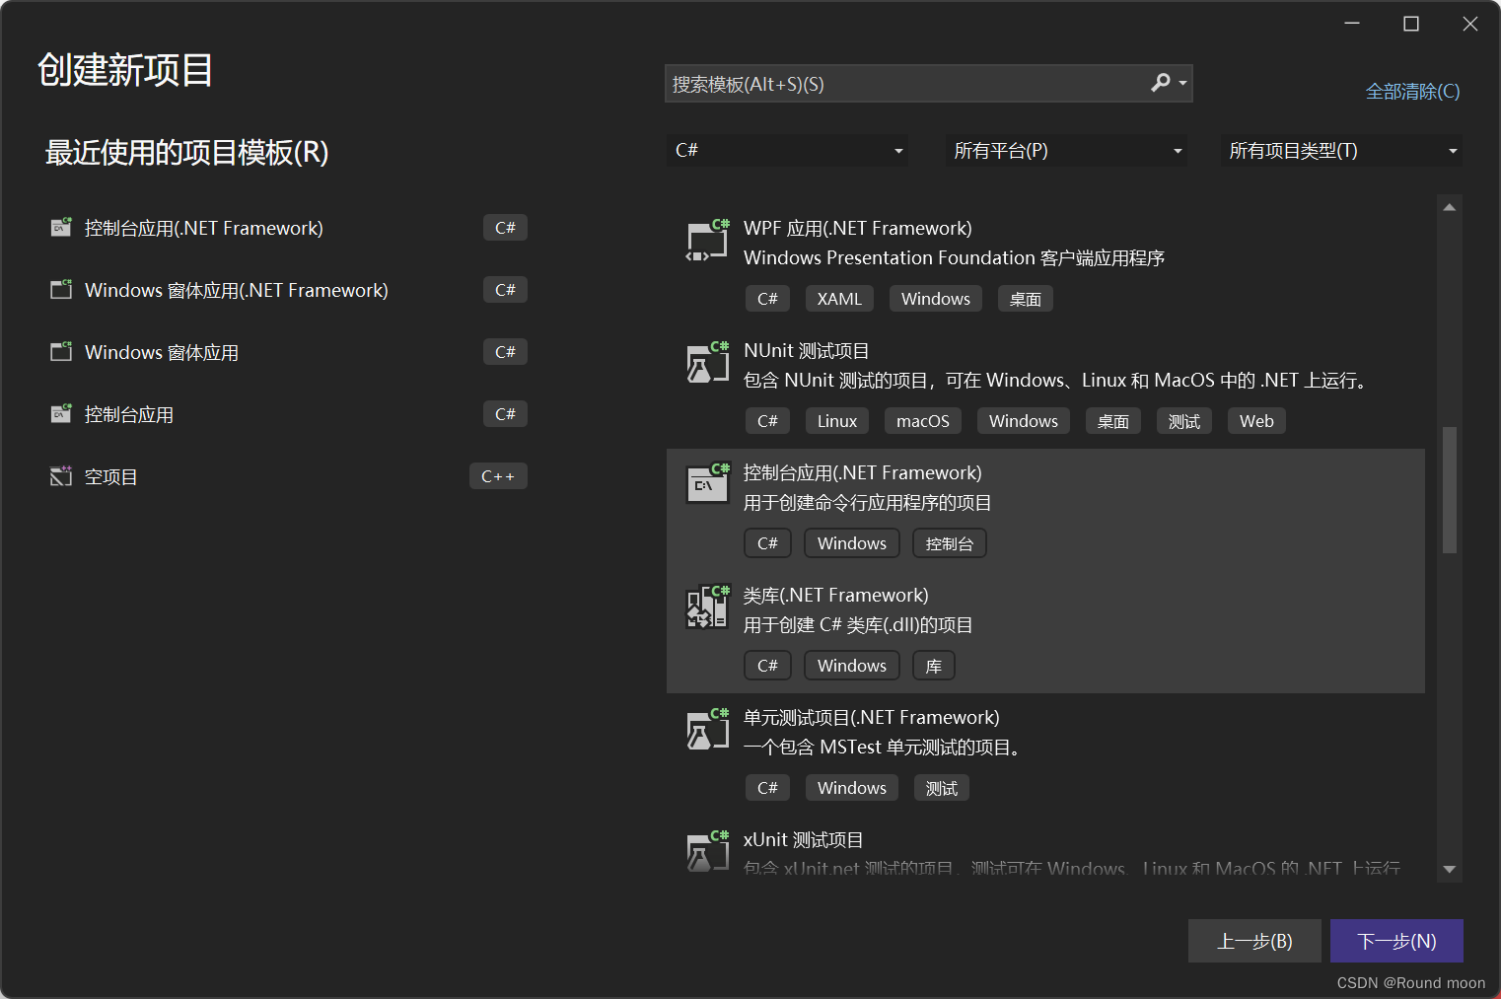Click the 测试 tag under 单元测试项目
This screenshot has width=1501, height=999.
click(941, 788)
